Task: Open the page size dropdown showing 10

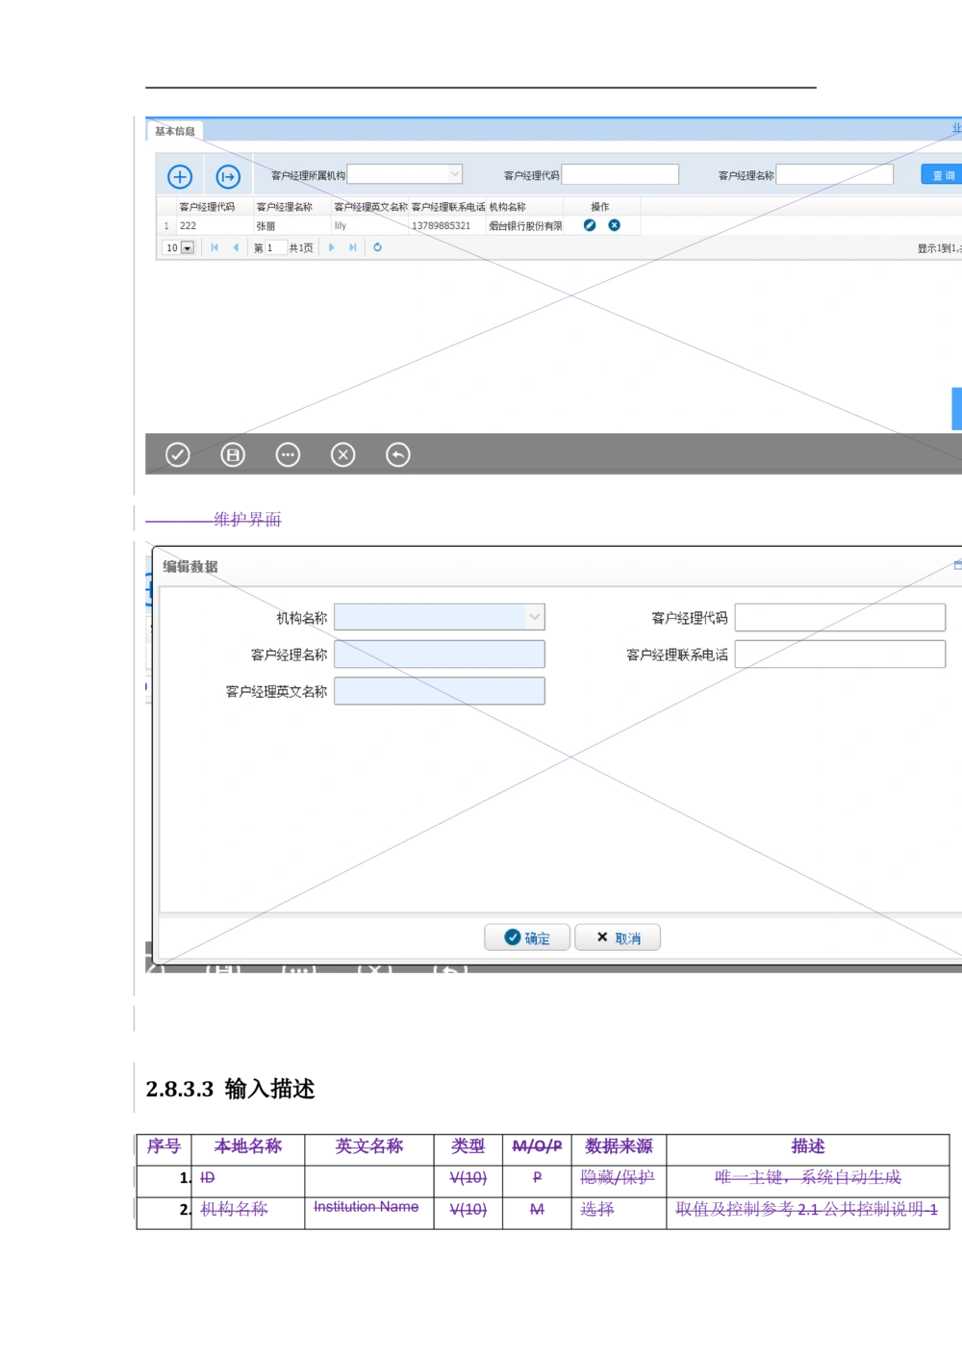Action: (x=187, y=248)
